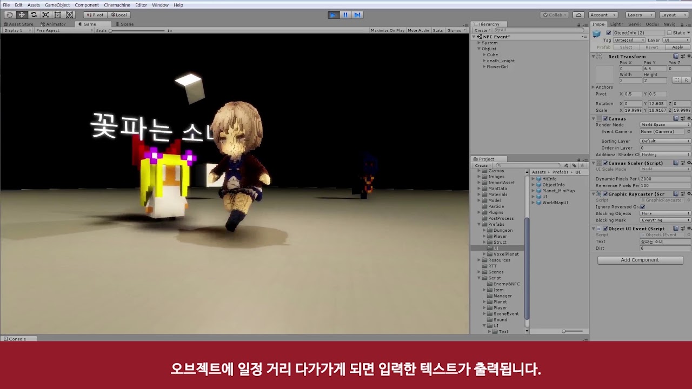The image size is (692, 389).
Task: Switch to the Animator tab
Action: pos(53,24)
